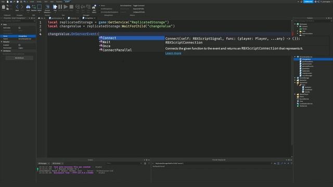
Task: Click the Step Over debugger icon
Action: click(83, 7)
